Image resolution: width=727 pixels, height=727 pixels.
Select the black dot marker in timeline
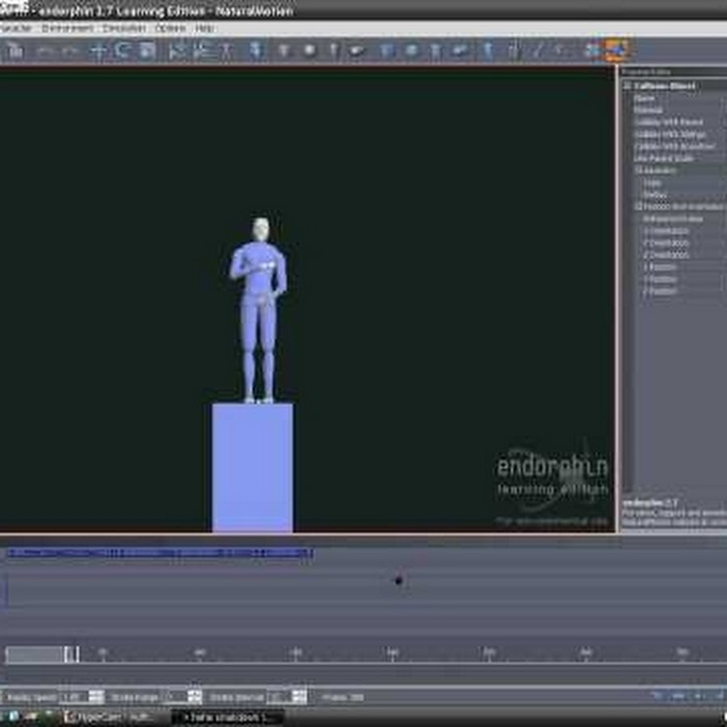(x=399, y=580)
